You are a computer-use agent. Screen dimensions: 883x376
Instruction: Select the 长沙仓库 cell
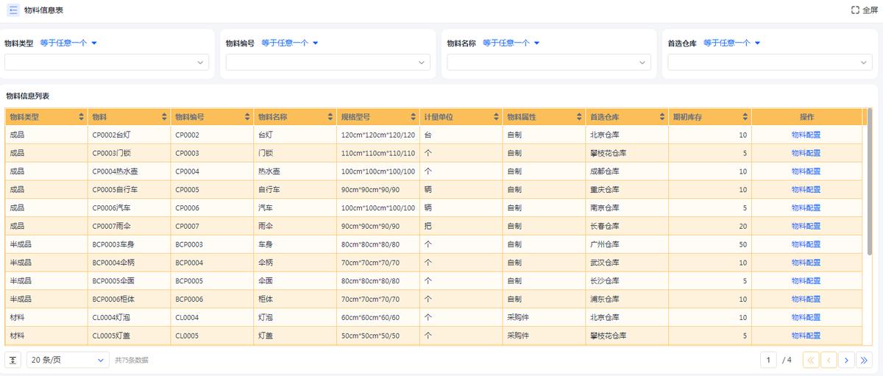pyautogui.click(x=627, y=281)
